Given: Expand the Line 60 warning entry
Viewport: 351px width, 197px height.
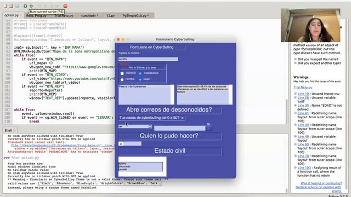Looking at the screenshot, I should coord(295,144).
